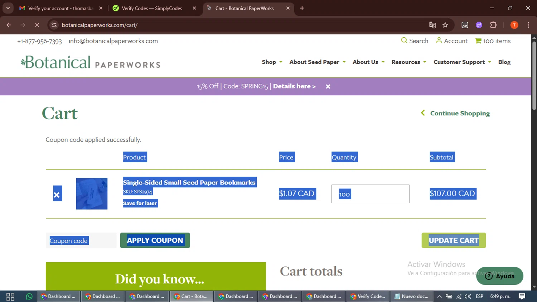Bookmark this page with the star
The width and height of the screenshot is (537, 302).
445,25
